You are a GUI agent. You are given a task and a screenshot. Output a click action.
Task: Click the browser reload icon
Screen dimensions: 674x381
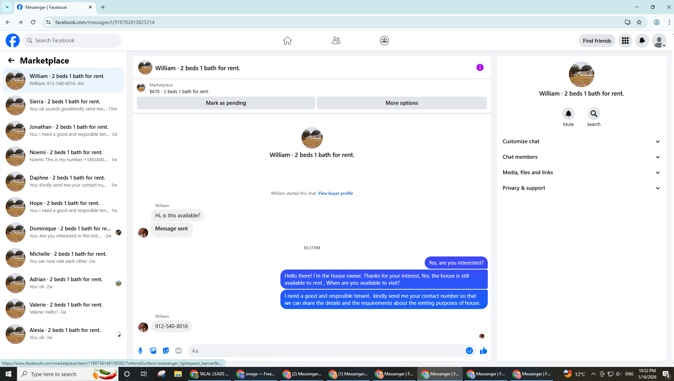pyautogui.click(x=33, y=22)
